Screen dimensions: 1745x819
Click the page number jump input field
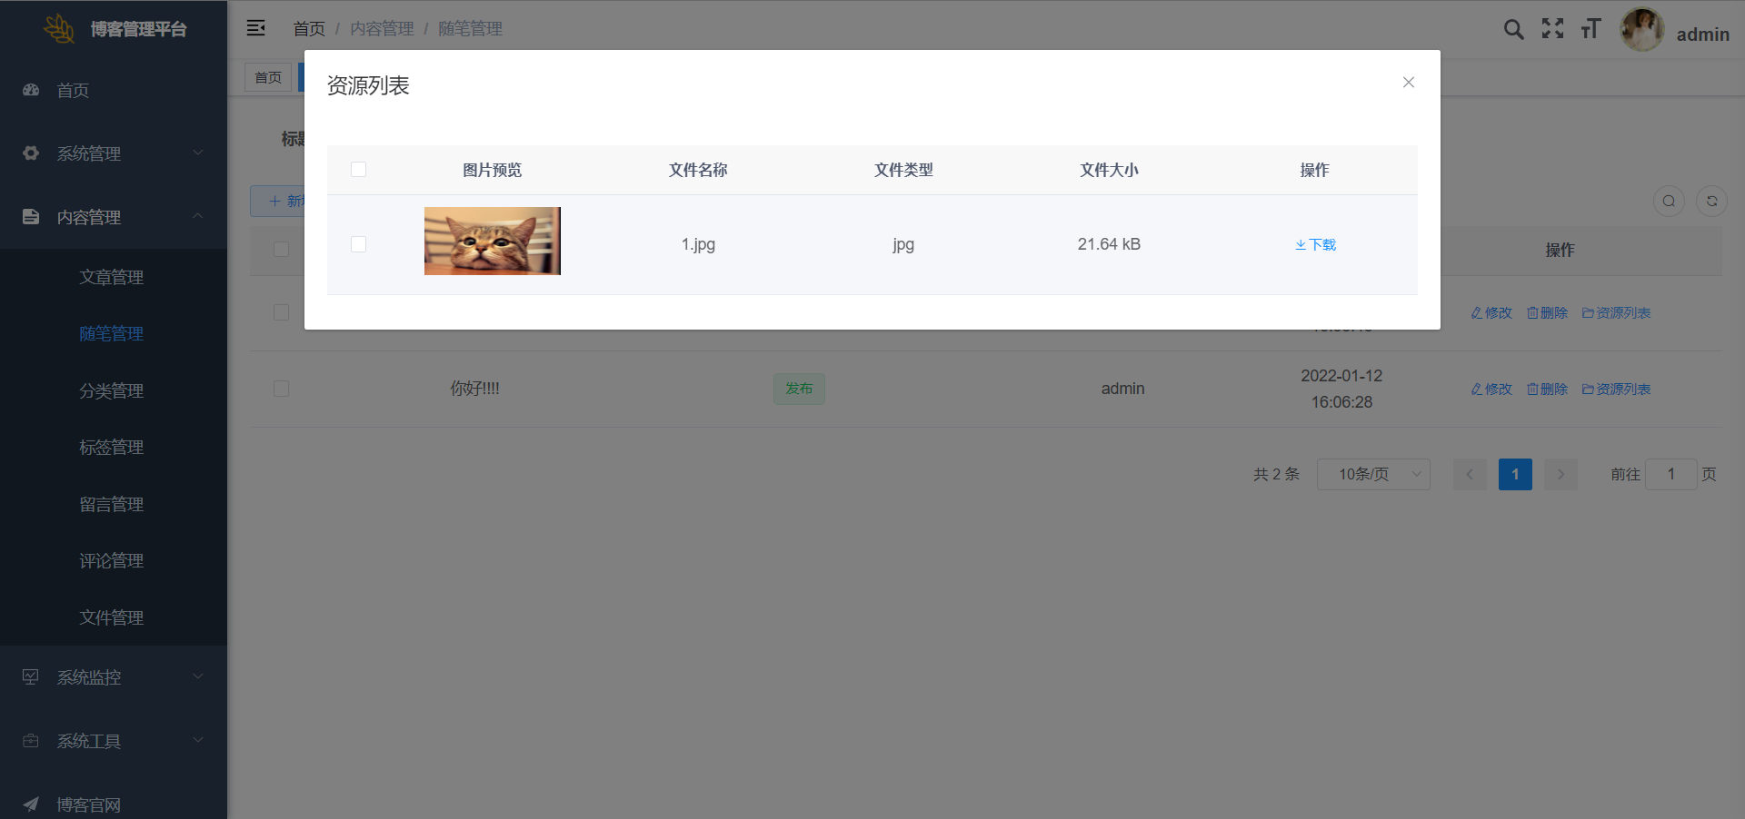1670,474
